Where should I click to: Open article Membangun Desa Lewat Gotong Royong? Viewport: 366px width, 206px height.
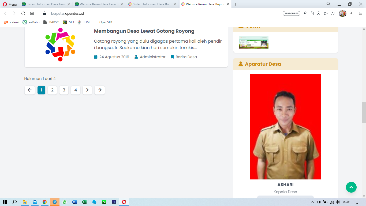click(144, 31)
